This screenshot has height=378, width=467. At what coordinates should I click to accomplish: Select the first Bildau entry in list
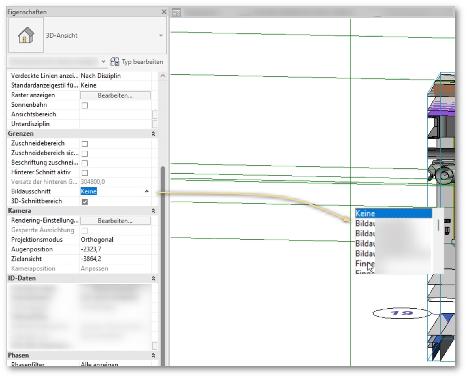pos(393,223)
